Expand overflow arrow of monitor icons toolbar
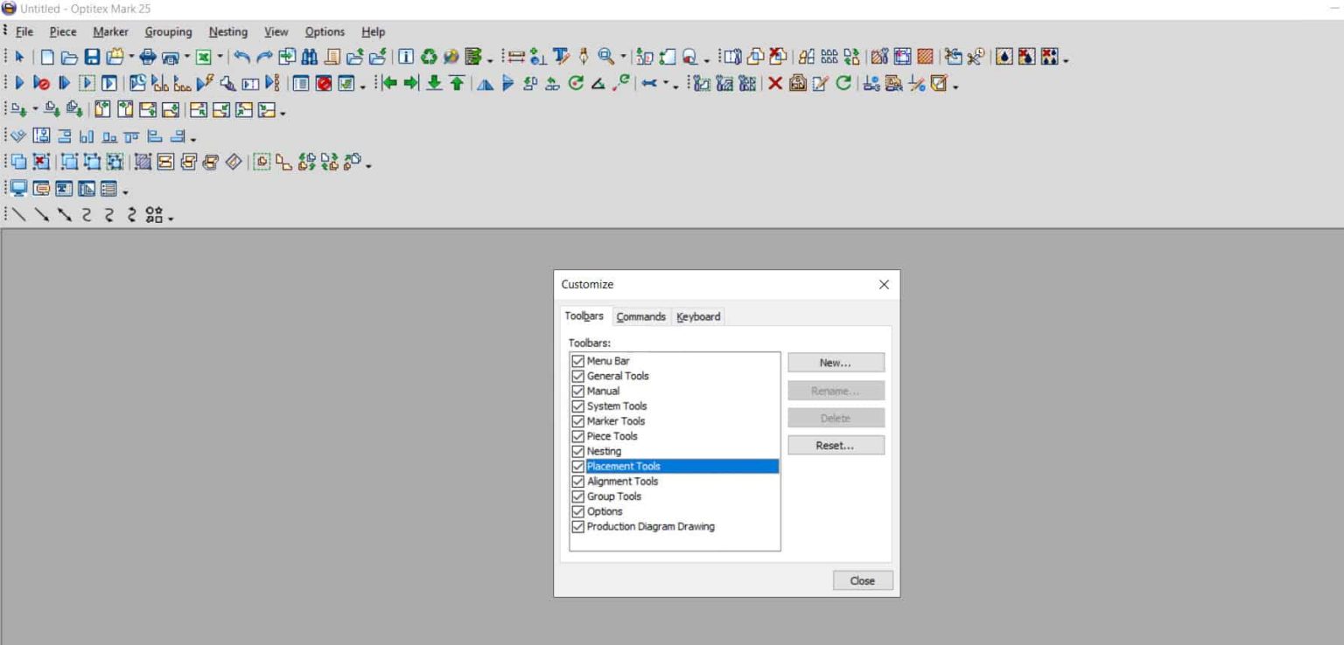 click(125, 192)
